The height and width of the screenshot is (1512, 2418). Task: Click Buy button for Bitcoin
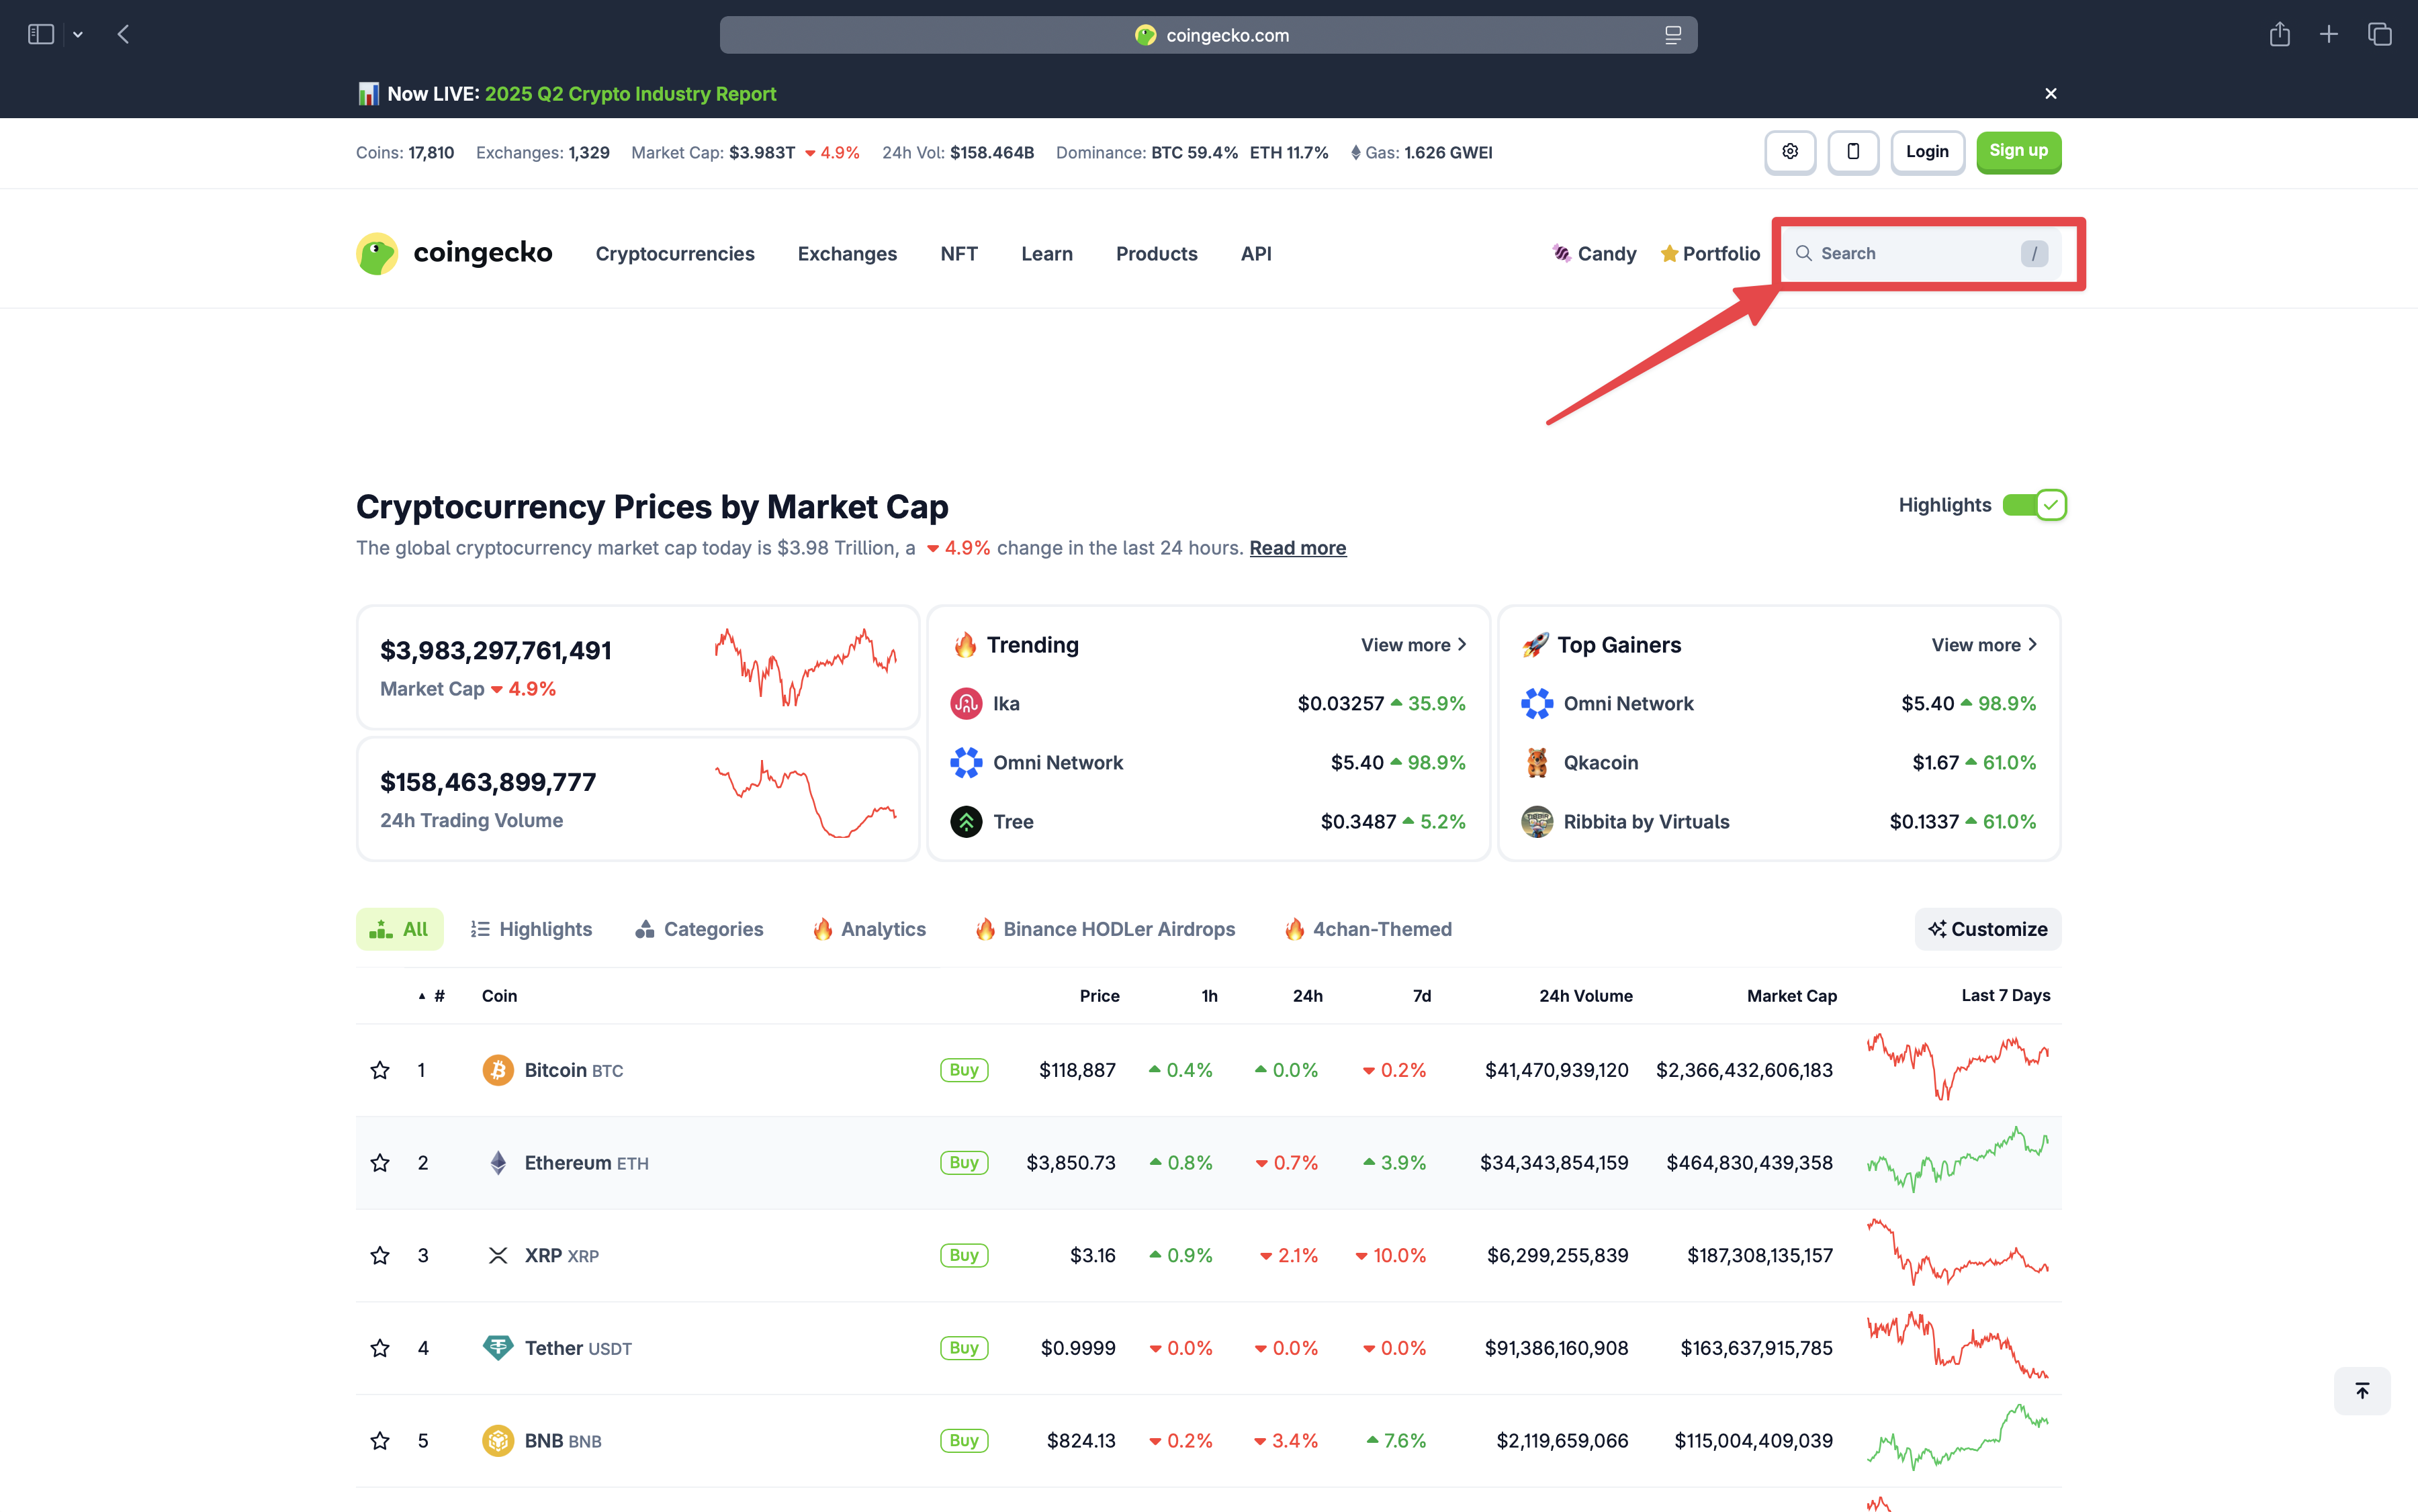coord(963,1070)
